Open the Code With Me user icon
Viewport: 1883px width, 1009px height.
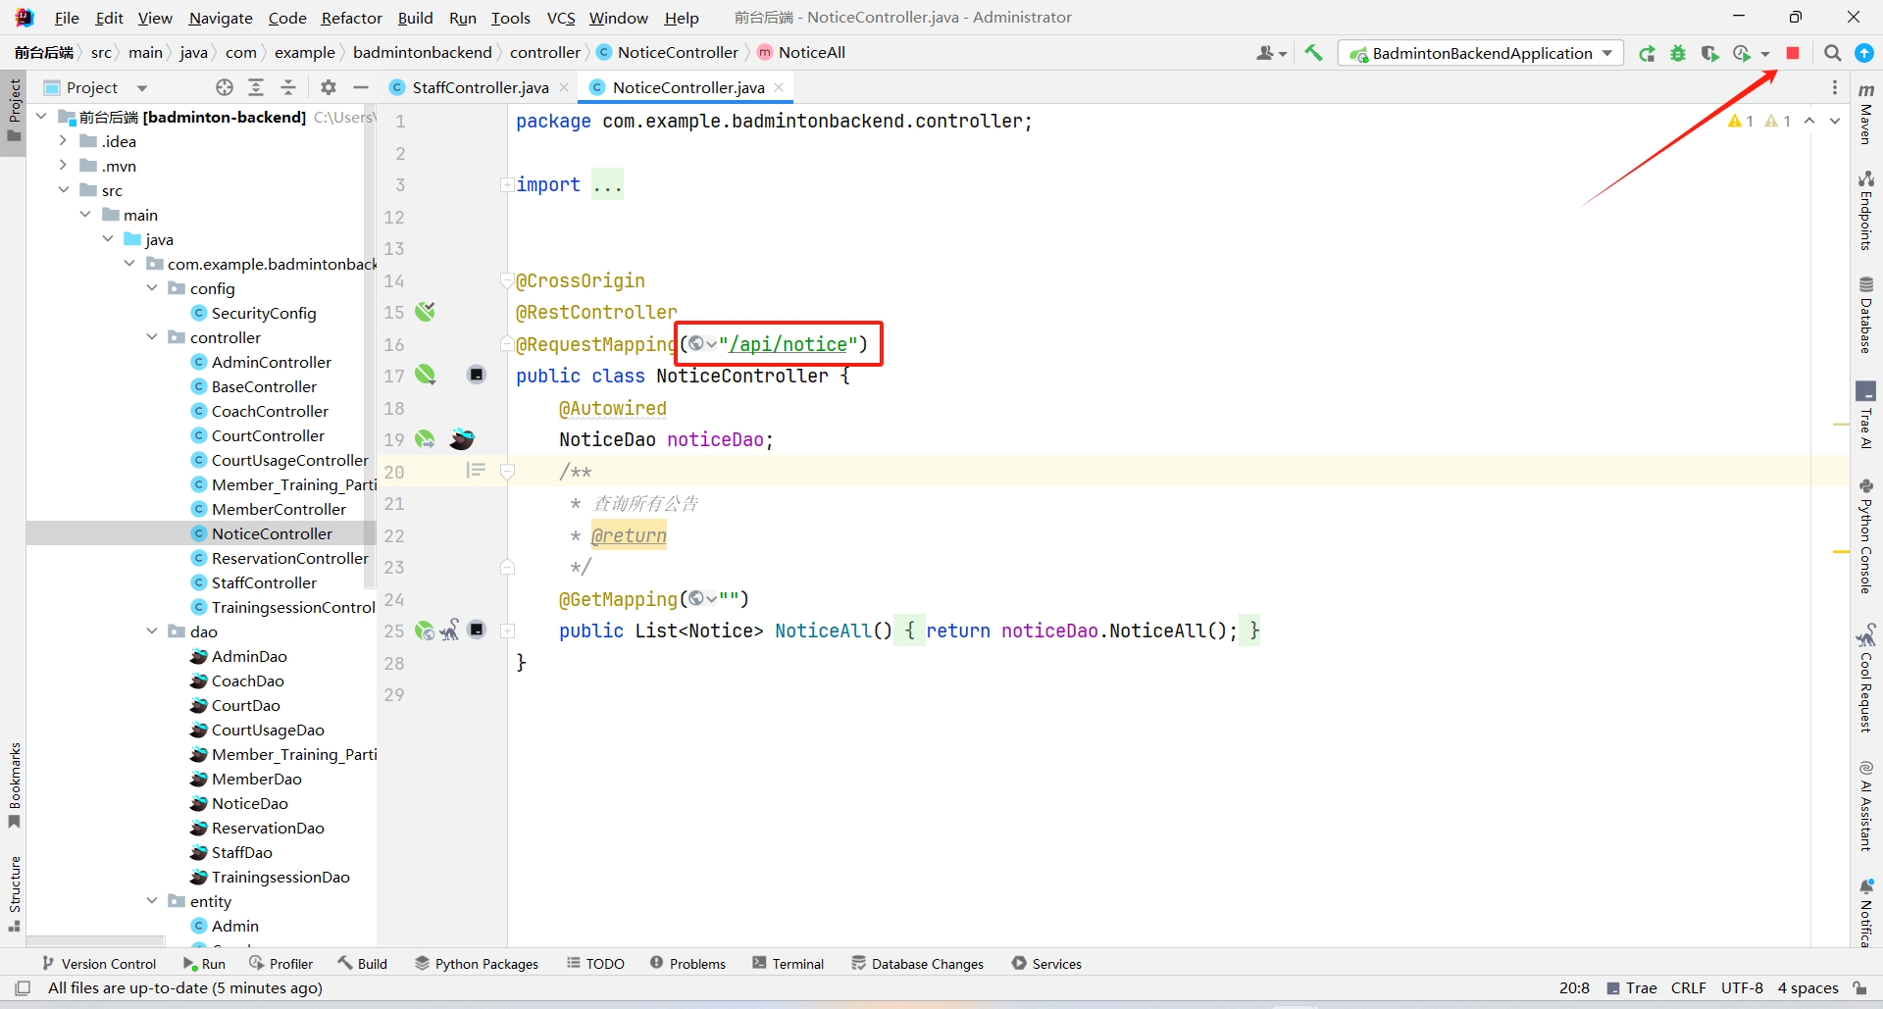1271,53
